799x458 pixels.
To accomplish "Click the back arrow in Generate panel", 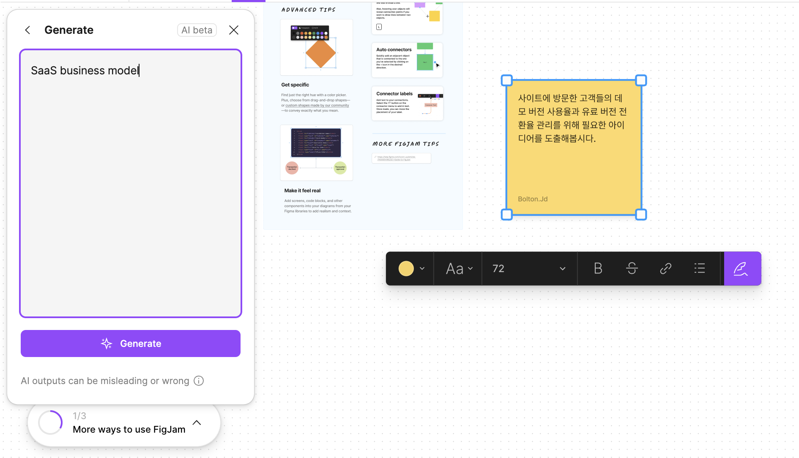I will pyautogui.click(x=28, y=30).
